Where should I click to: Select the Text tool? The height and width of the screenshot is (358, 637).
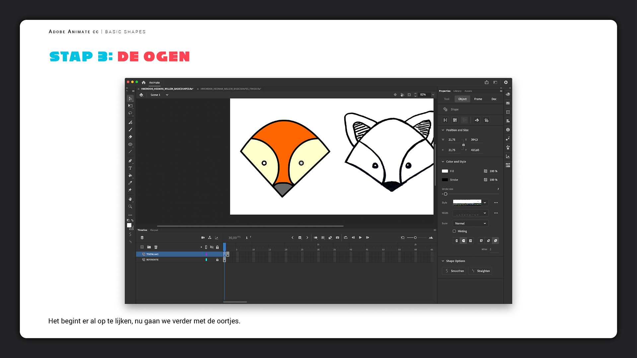pyautogui.click(x=130, y=168)
